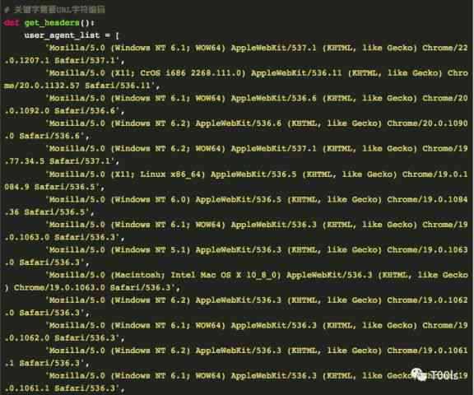Click the user_agent_list variable name
Screen dimensions: 474x395
pos(62,35)
